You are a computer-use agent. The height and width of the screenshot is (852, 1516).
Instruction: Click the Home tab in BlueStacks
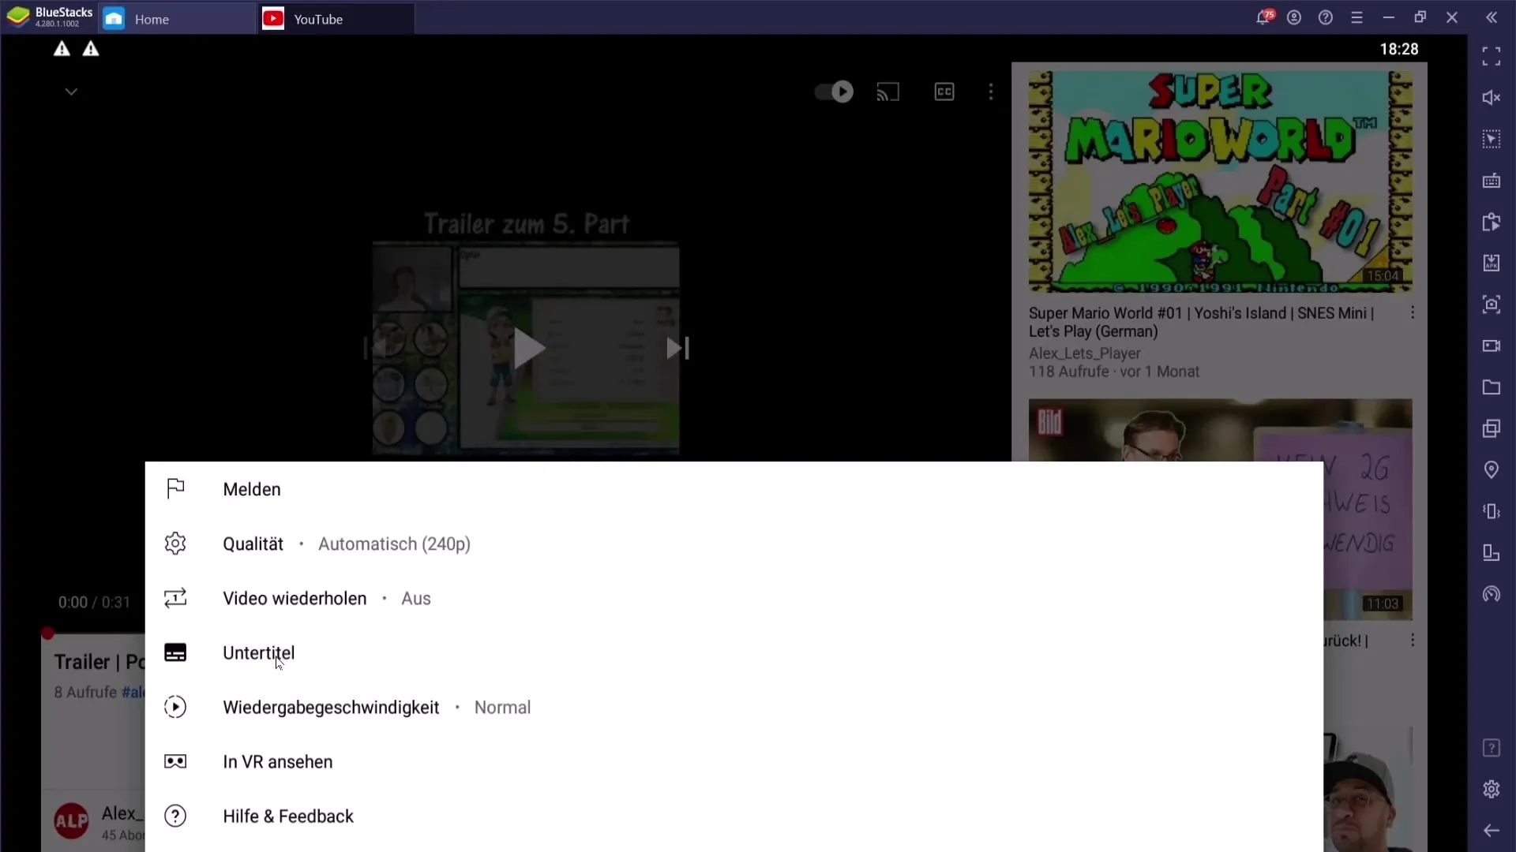click(151, 19)
